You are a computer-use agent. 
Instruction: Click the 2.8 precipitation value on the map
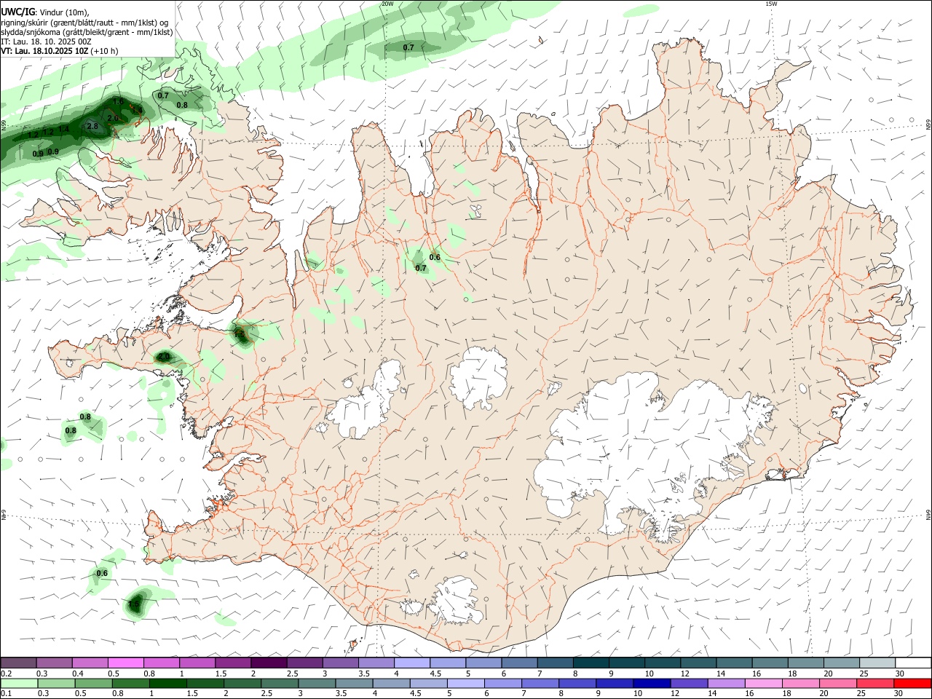92,126
